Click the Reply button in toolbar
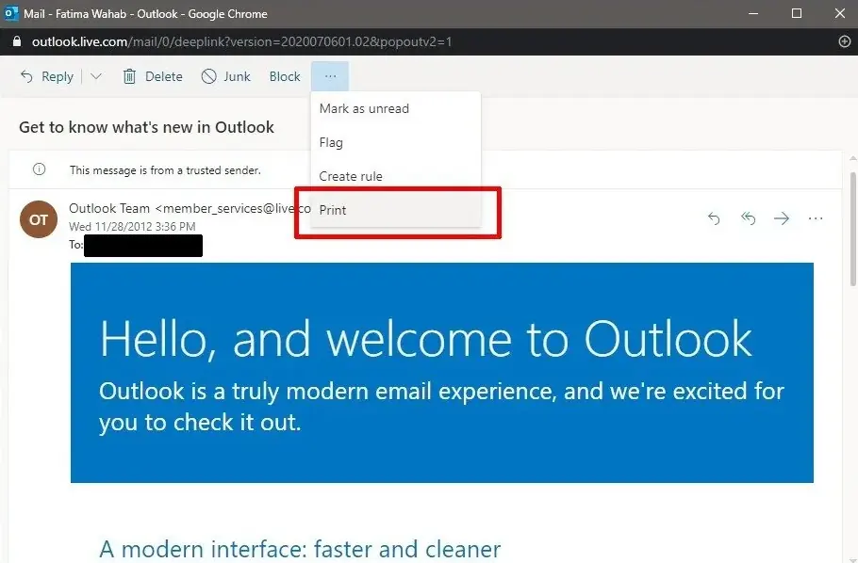858x563 pixels. [47, 76]
